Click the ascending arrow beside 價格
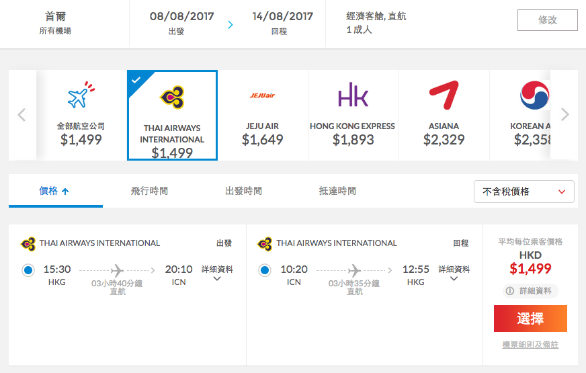The height and width of the screenshot is (373, 586). click(65, 192)
